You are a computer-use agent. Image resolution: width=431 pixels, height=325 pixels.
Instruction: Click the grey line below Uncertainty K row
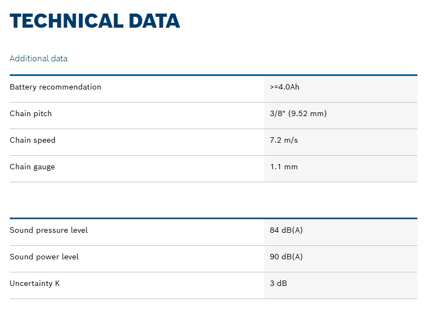[213, 298]
